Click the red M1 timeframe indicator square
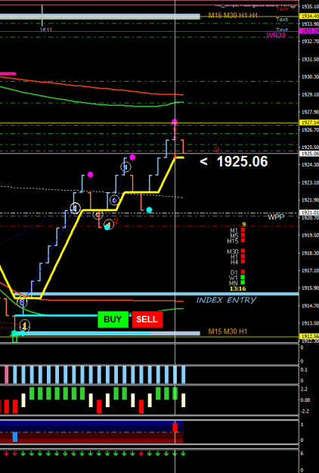The width and height of the screenshot is (319, 473). tap(243, 230)
